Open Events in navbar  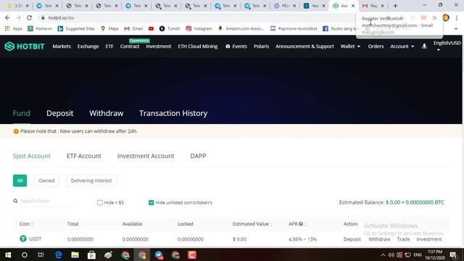(236, 46)
